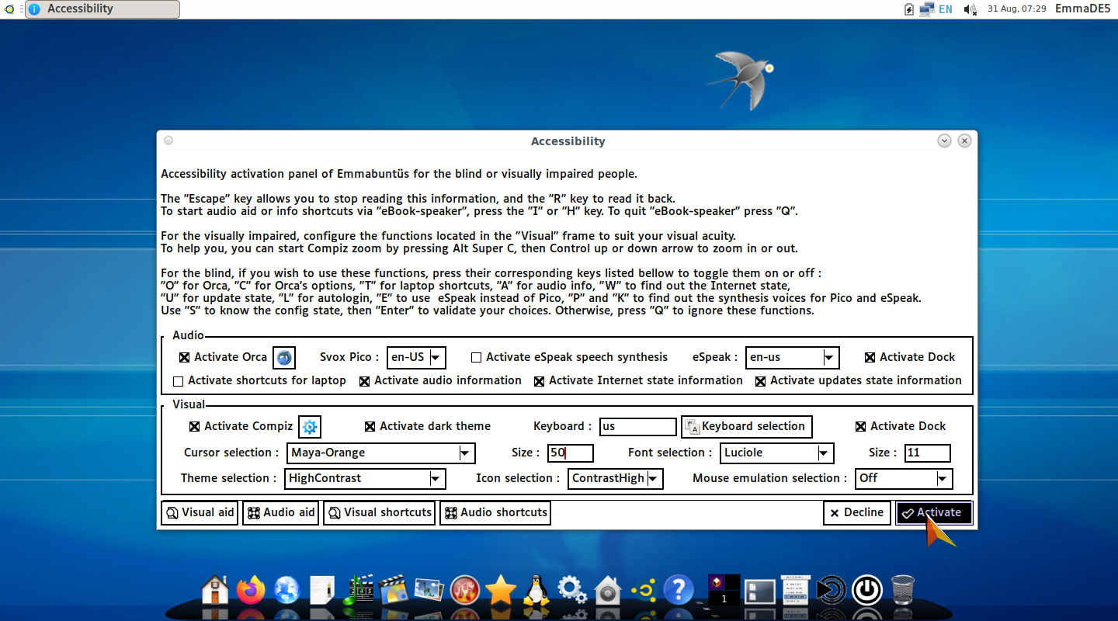Open blue globe web browser in dock
Image resolution: width=1118 pixels, height=621 pixels.
(x=286, y=591)
